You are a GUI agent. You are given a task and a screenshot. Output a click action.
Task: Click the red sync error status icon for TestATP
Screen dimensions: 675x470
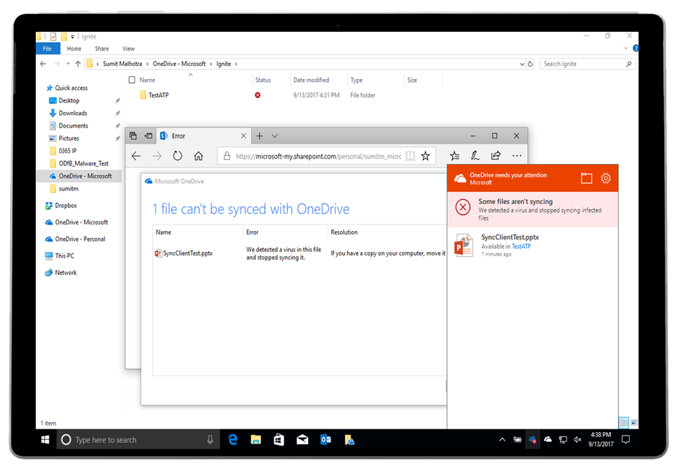pyautogui.click(x=257, y=95)
